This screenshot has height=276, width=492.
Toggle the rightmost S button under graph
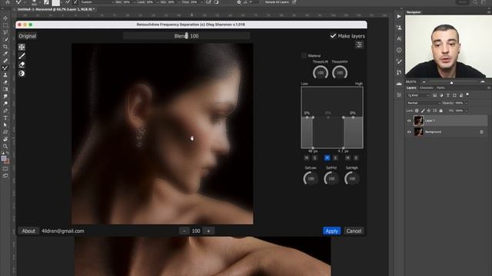tap(356, 158)
